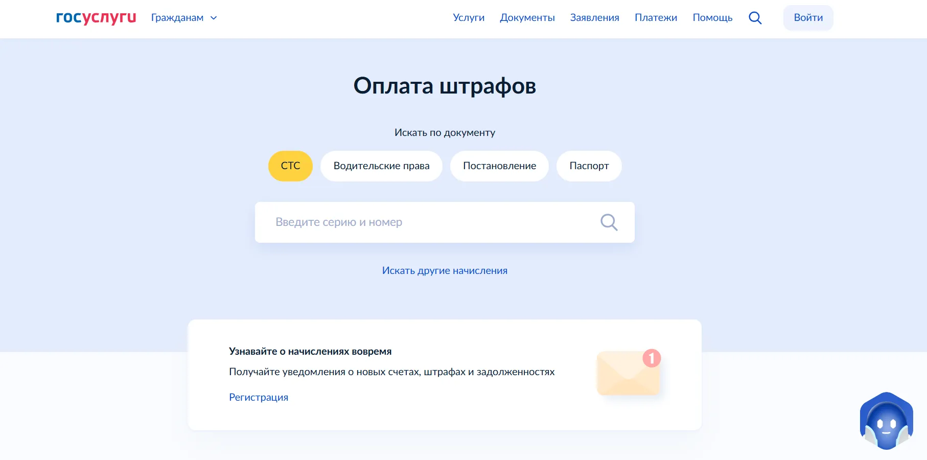Open the Документы section
Image resolution: width=927 pixels, height=460 pixels.
[x=527, y=17]
